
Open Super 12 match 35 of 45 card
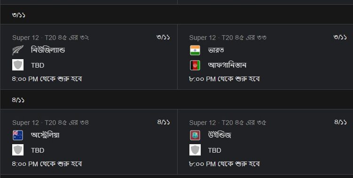[265, 142]
